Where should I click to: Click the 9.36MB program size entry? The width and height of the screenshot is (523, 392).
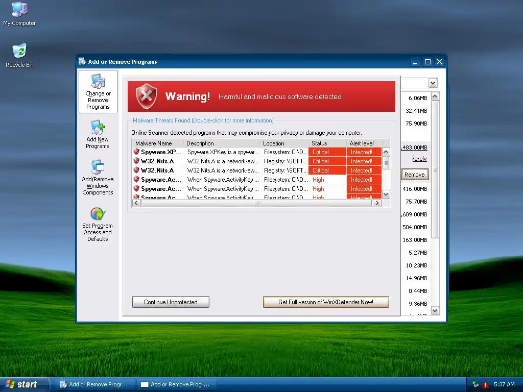pyautogui.click(x=418, y=304)
